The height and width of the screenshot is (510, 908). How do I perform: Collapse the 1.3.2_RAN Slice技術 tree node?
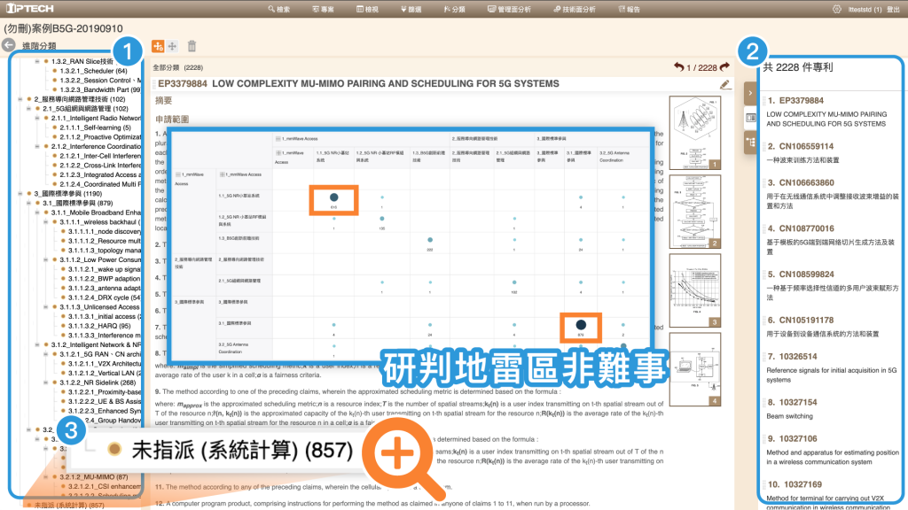click(37, 61)
